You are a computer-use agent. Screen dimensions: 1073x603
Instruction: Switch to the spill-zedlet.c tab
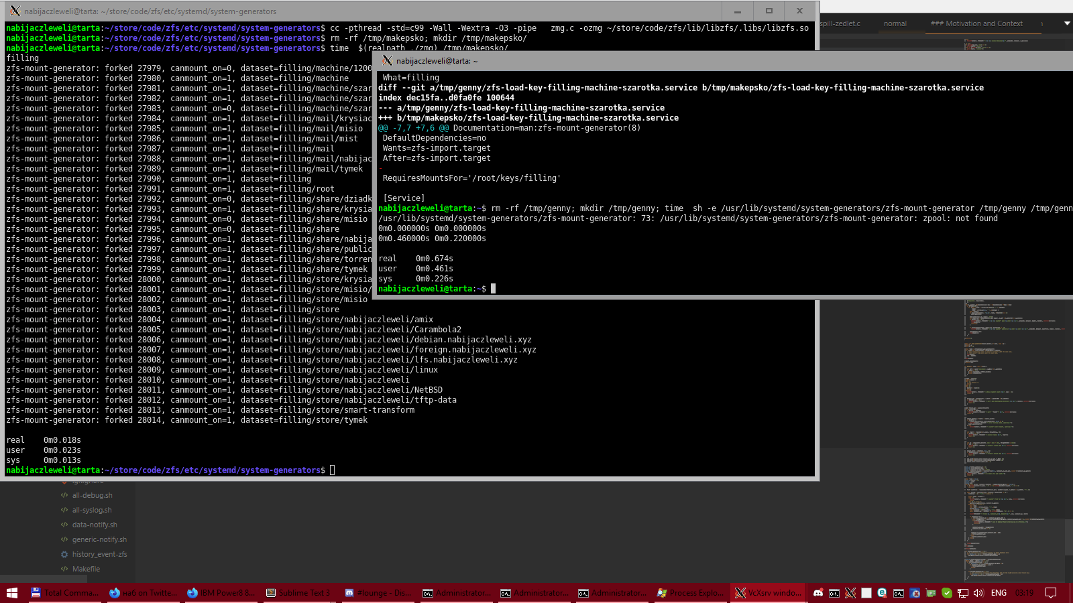[840, 23]
